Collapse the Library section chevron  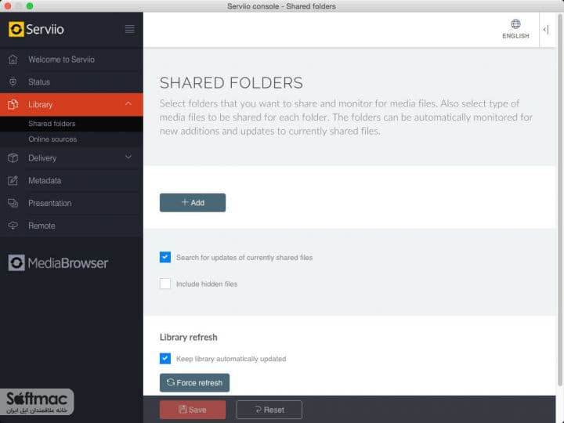click(128, 104)
